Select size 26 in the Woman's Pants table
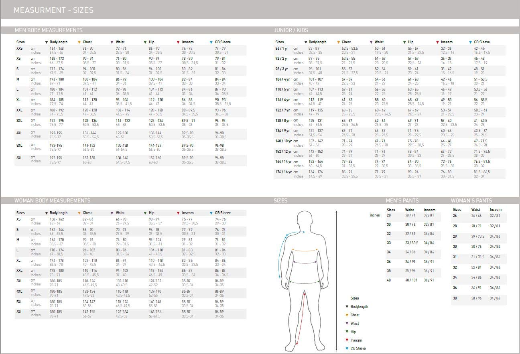 (455, 216)
